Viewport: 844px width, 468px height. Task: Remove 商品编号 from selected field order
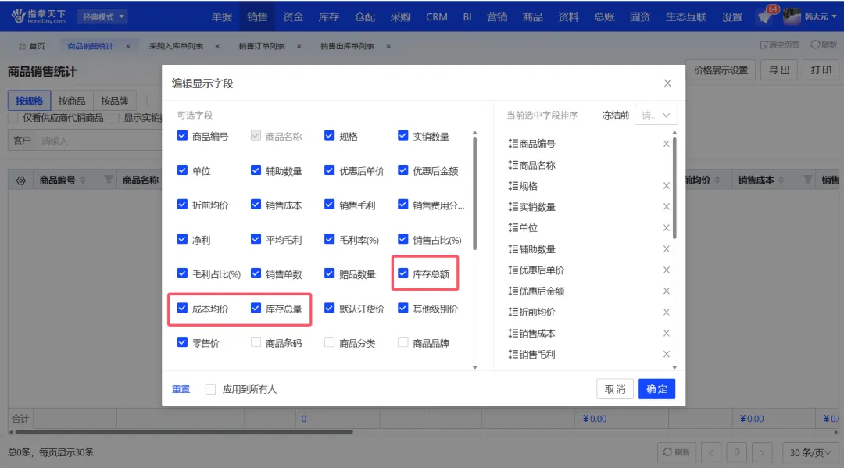[667, 144]
